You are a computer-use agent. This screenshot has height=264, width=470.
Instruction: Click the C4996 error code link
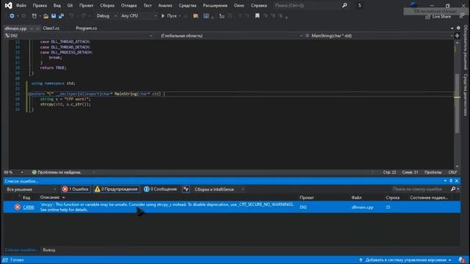pos(29,207)
